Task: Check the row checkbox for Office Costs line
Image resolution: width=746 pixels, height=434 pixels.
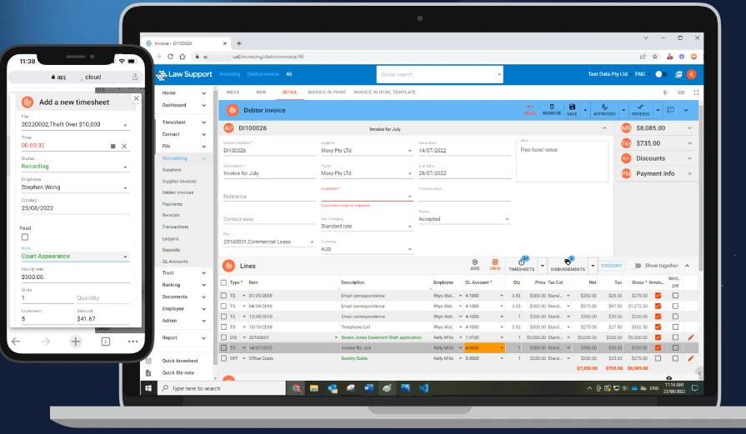Action: (x=223, y=358)
